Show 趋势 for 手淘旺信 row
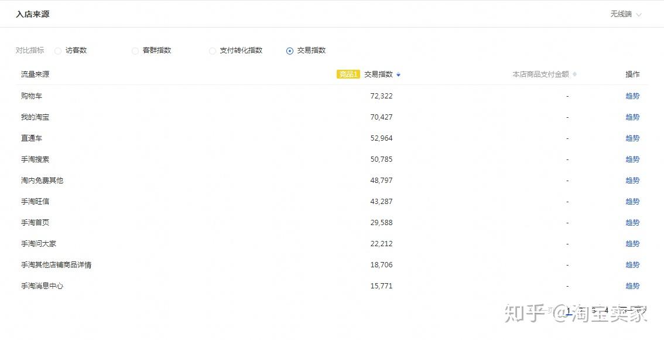The height and width of the screenshot is (340, 664). [x=632, y=202]
